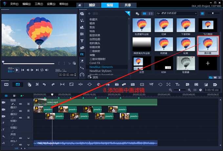Open the Sound/music library icon

point(82,20)
